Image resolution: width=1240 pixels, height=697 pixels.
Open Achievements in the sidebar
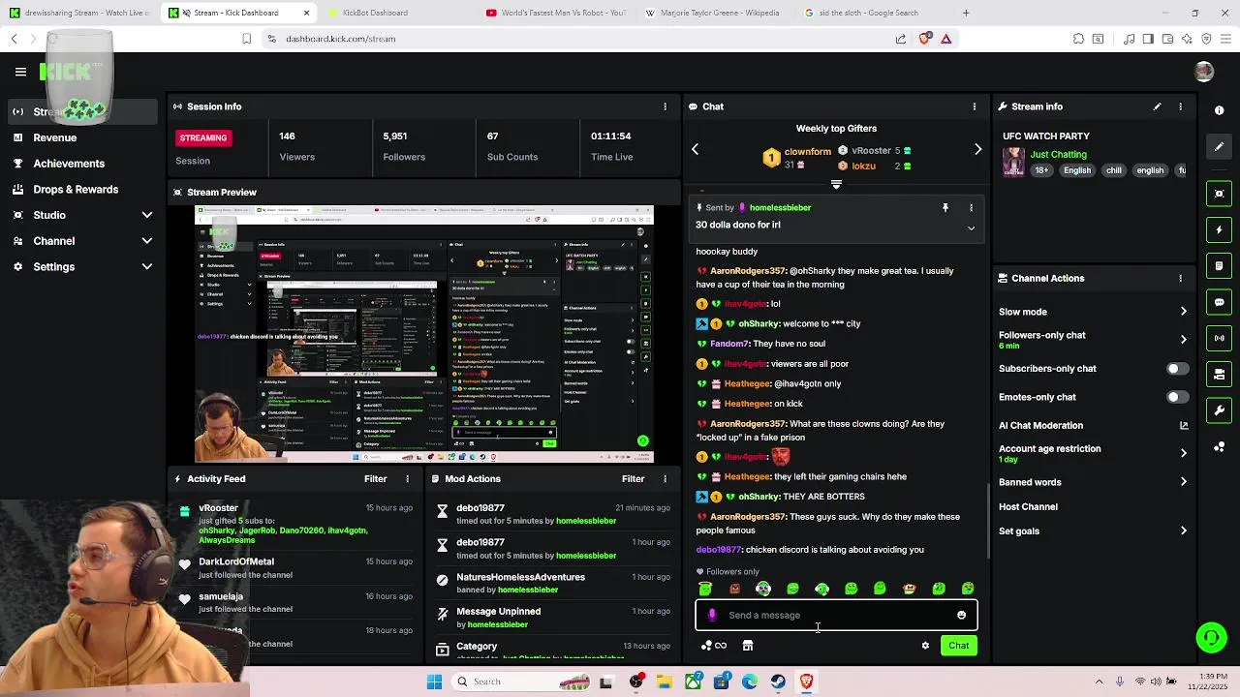69,164
